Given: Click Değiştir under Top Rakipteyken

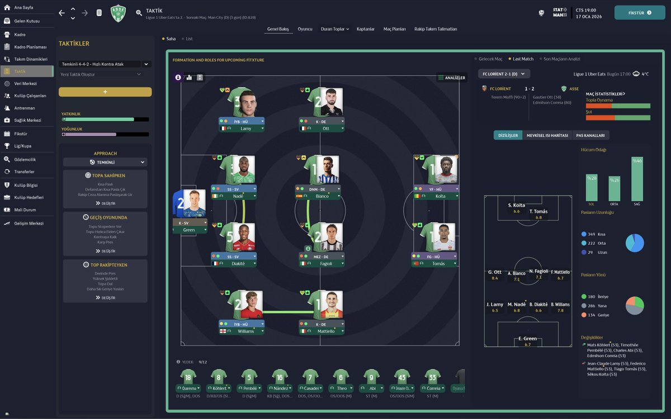Looking at the screenshot, I should [105, 298].
